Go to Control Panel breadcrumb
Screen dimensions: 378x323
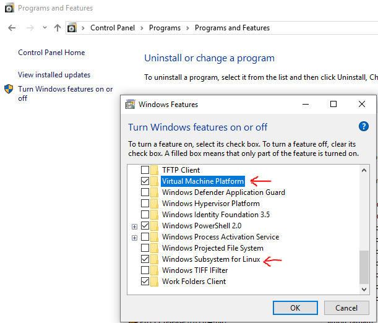(x=113, y=28)
